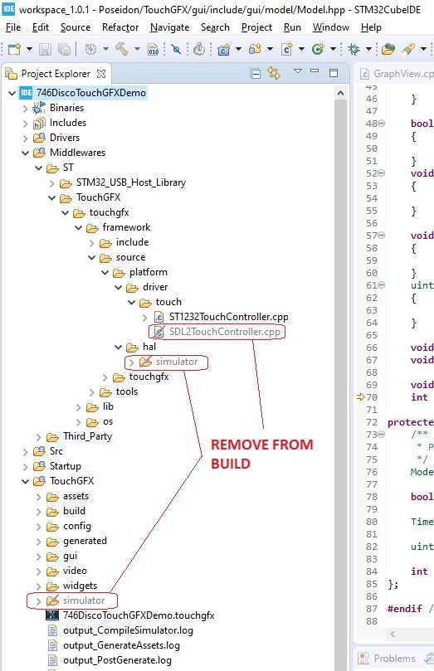The image size is (434, 671).
Task: Open the Build hammer dropdown arrow
Action: coord(137,49)
